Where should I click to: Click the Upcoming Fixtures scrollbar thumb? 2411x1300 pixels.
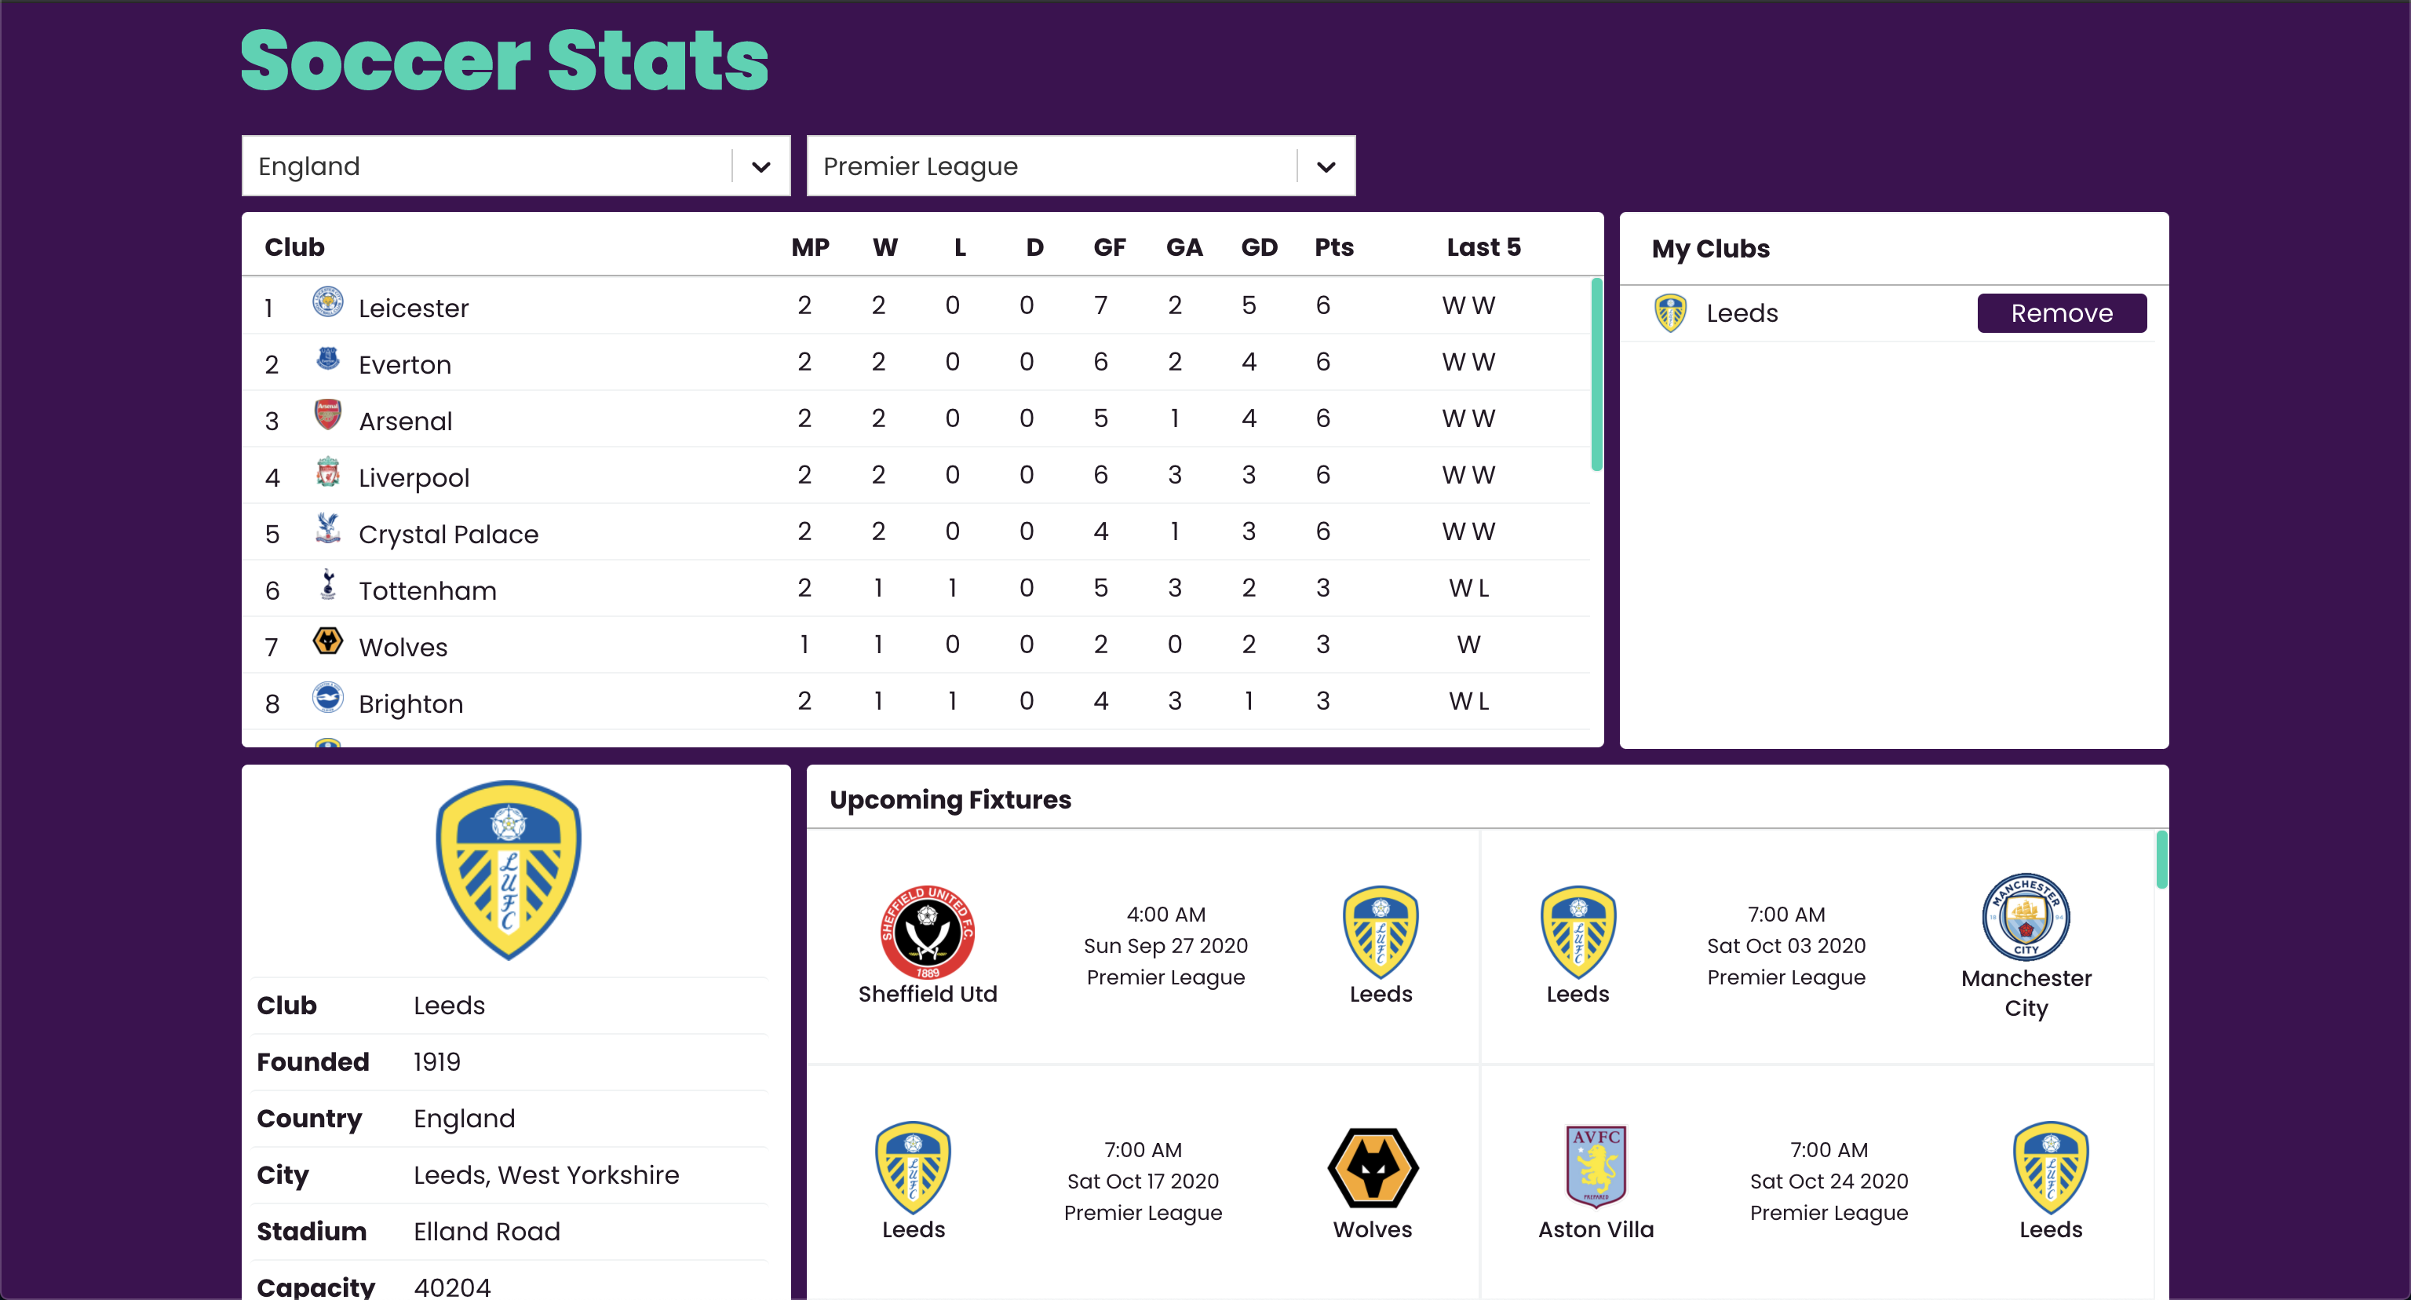[x=2161, y=859]
